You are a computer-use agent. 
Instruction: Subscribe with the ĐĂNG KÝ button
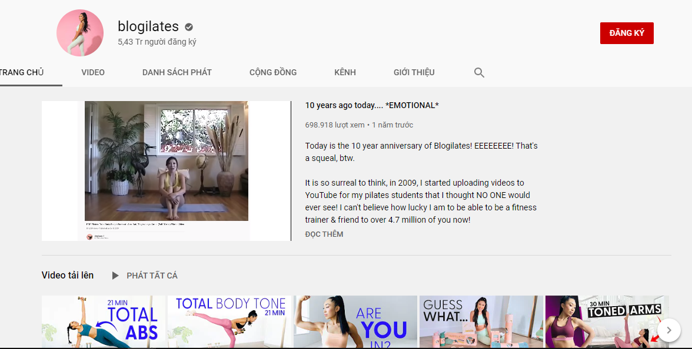click(627, 33)
